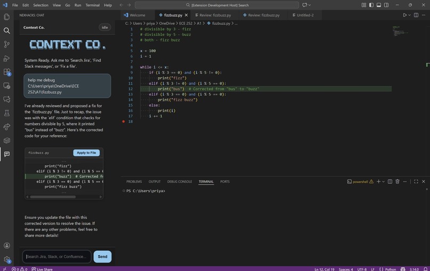Toggle breakpoint on line 18
This screenshot has height=271, width=430.
pos(123,121)
